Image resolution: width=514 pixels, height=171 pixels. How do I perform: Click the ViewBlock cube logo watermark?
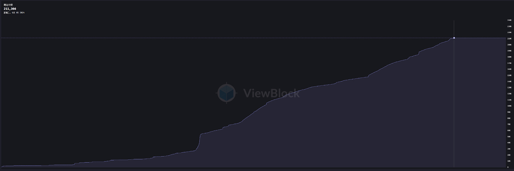tap(226, 93)
